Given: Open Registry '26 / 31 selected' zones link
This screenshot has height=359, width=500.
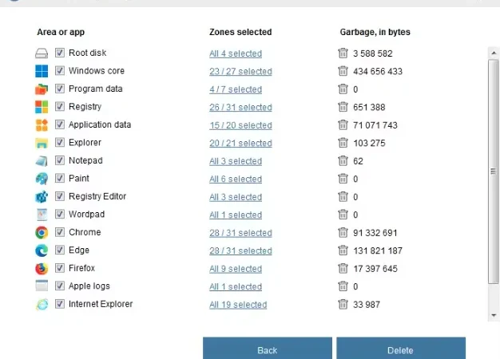Looking at the screenshot, I should click(240, 108).
